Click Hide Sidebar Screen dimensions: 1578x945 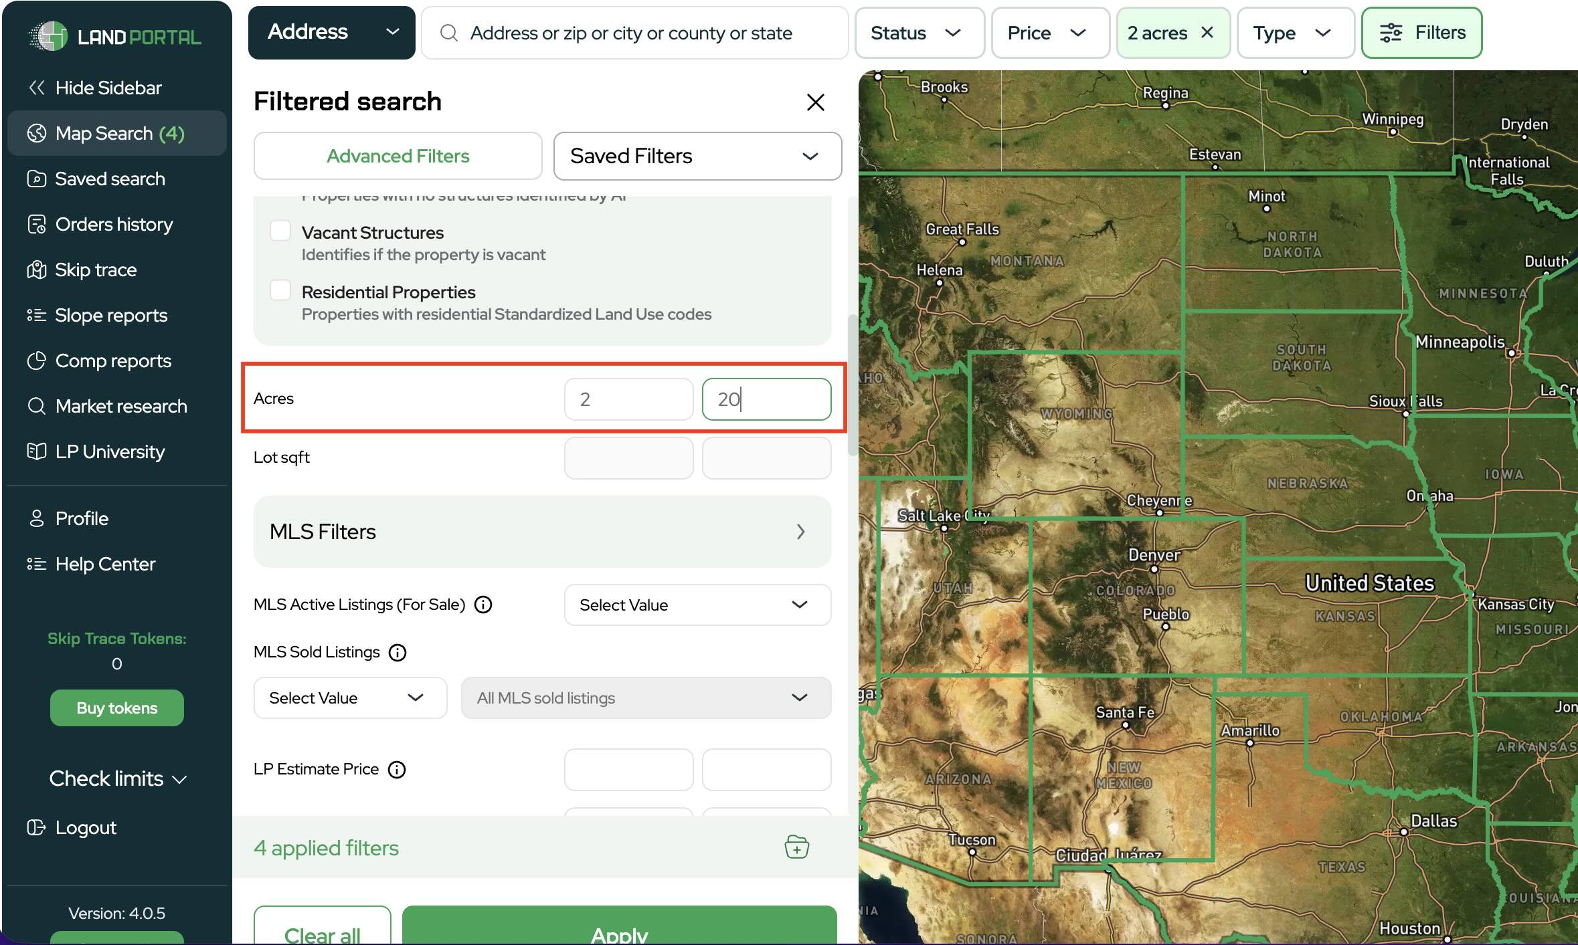[95, 88]
